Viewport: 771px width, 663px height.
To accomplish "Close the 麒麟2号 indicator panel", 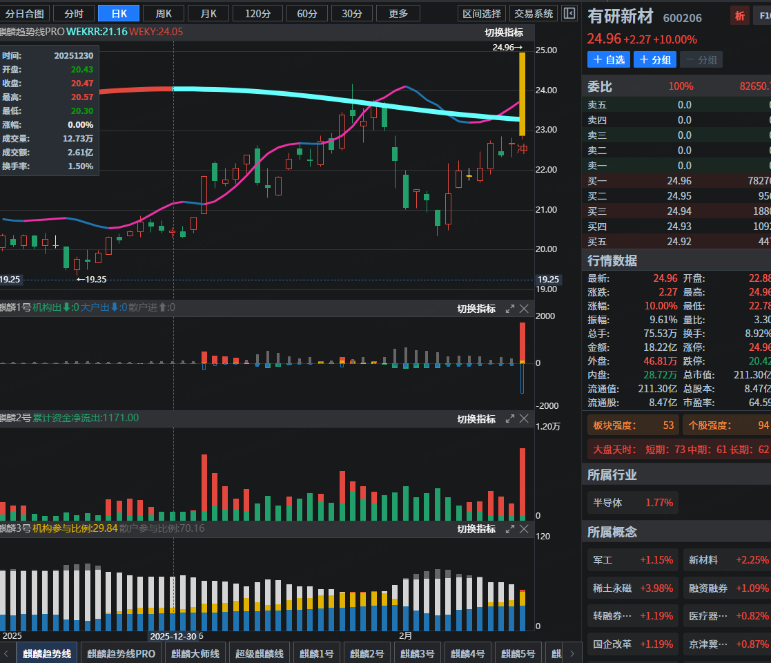I will tap(524, 419).
